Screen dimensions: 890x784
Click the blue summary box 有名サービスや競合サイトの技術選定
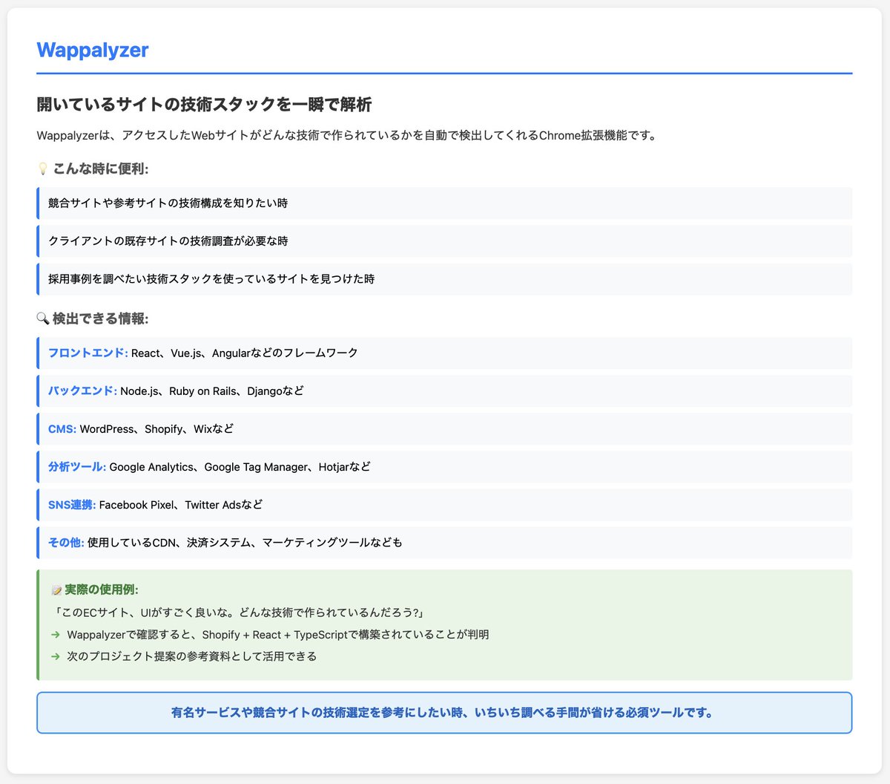444,713
